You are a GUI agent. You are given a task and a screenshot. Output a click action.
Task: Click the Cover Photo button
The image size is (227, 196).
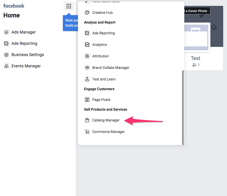(x=197, y=11)
